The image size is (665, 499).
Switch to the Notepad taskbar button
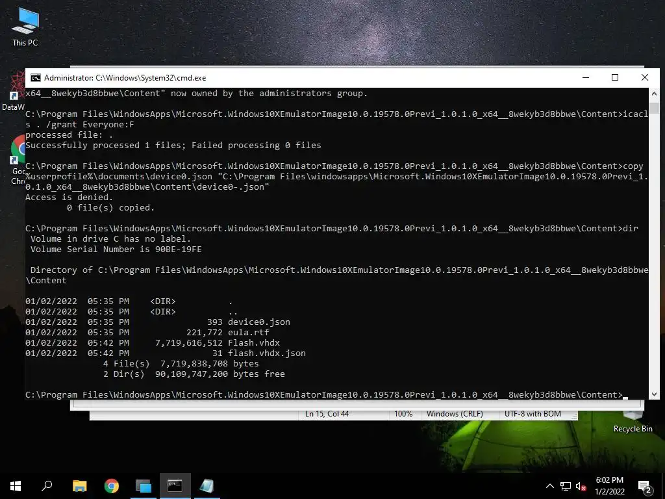207,486
